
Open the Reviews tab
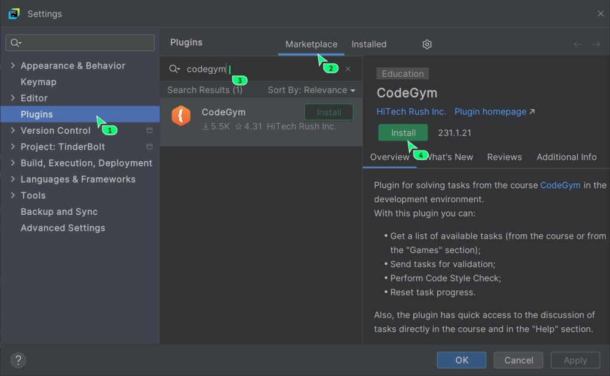[504, 157]
